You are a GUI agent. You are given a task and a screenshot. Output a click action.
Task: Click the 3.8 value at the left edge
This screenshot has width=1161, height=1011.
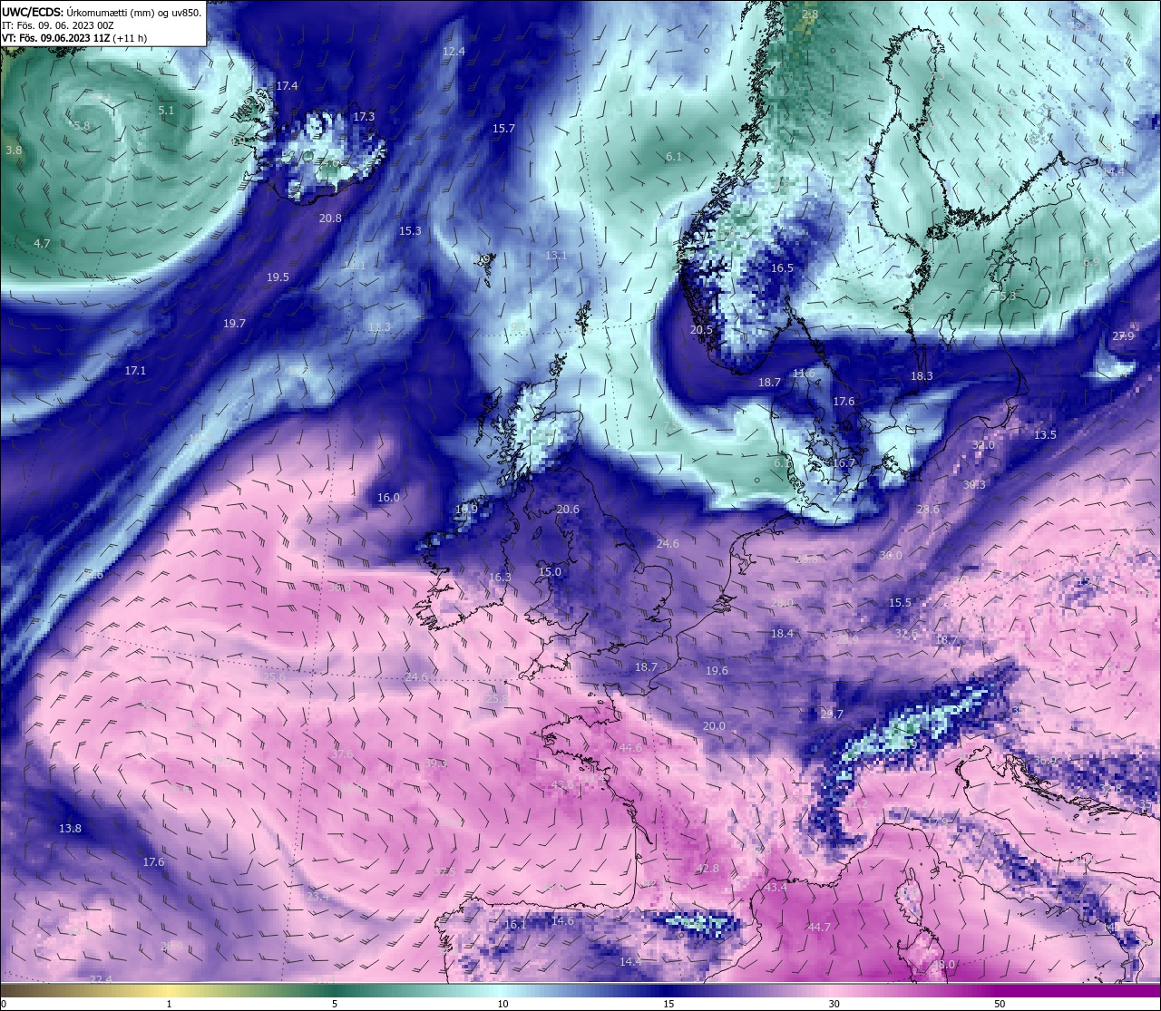pyautogui.click(x=14, y=151)
